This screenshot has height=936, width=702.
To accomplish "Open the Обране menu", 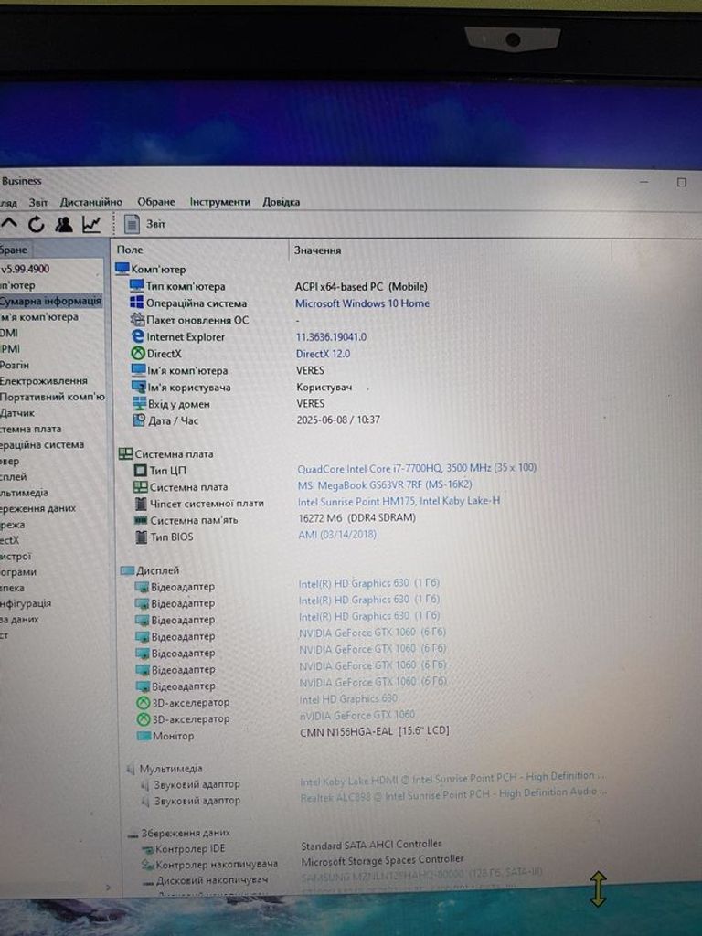I will click(x=156, y=202).
